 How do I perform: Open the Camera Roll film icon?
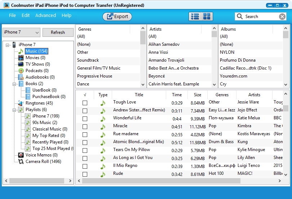pyautogui.click(x=21, y=162)
